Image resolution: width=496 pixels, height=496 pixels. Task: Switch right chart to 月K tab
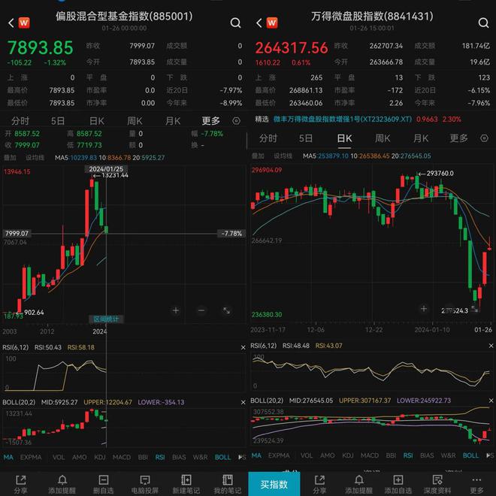pos(421,138)
